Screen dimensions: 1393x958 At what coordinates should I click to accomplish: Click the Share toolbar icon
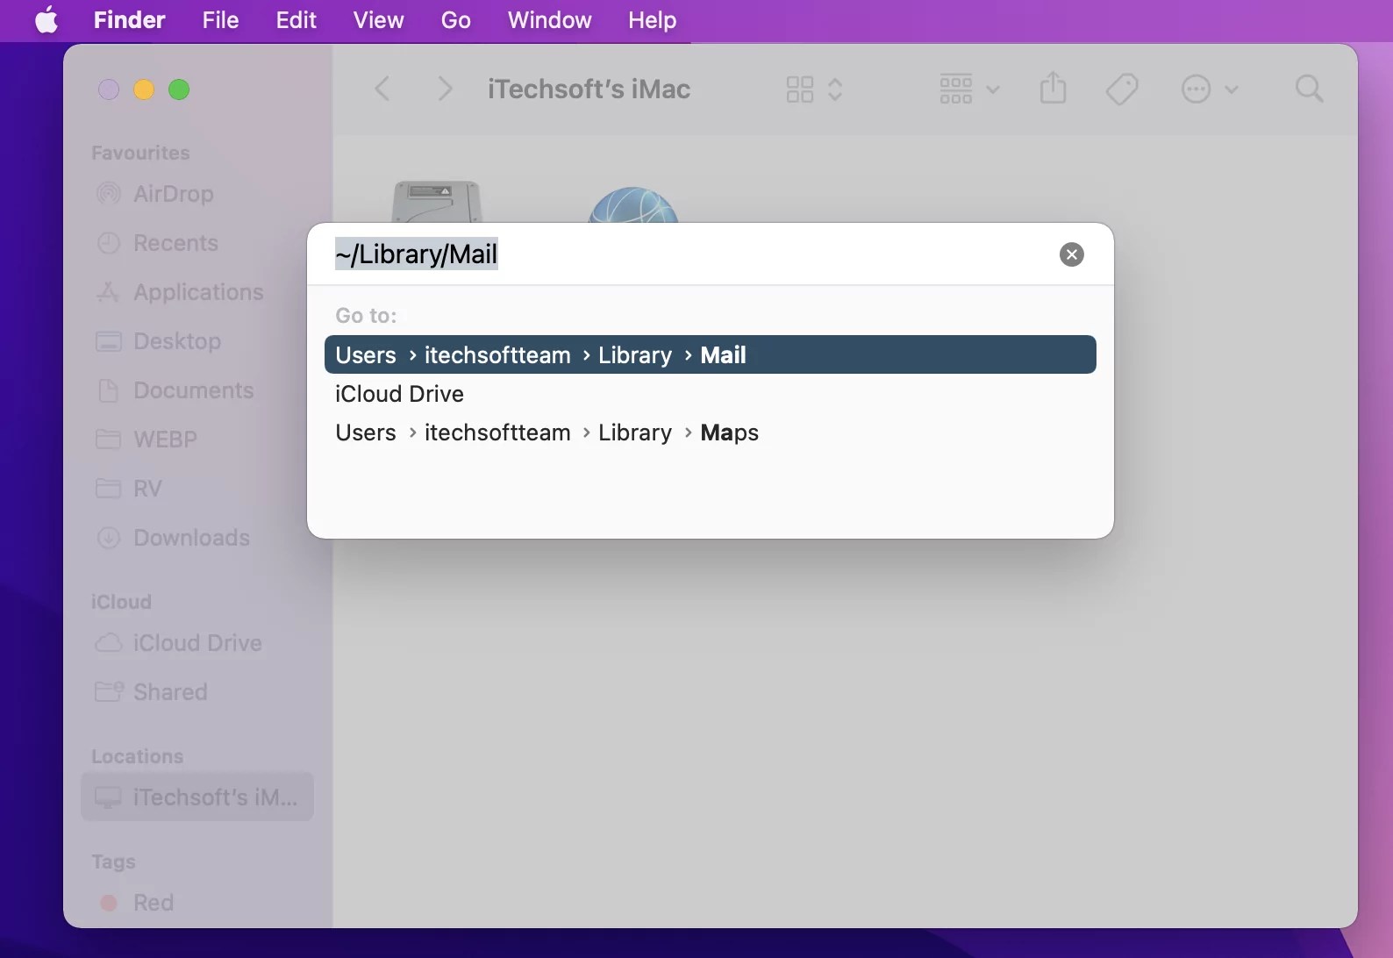point(1053,88)
